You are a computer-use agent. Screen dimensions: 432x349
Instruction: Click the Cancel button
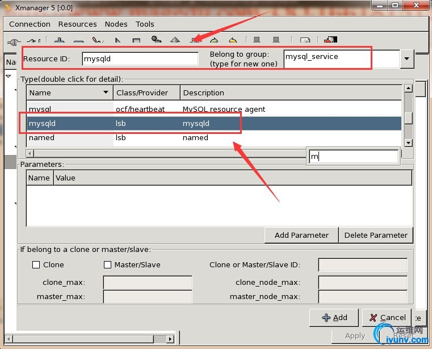[387, 318]
